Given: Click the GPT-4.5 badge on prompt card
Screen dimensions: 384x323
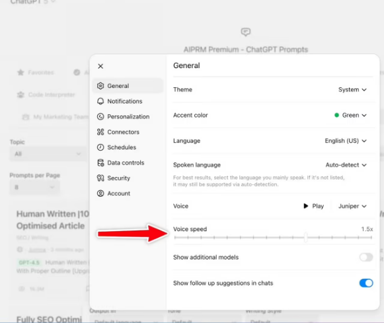Looking at the screenshot, I should click(29, 262).
